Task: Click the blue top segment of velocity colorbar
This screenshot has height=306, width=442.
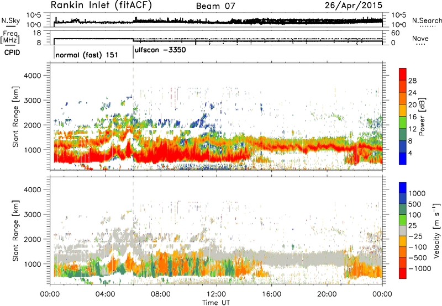Action: (x=403, y=188)
